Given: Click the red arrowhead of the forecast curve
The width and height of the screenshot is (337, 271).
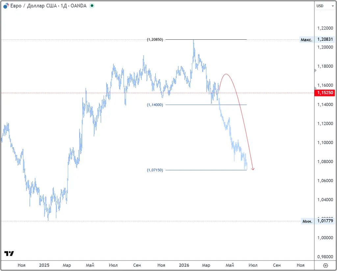Looking at the screenshot, I should coord(253,169).
